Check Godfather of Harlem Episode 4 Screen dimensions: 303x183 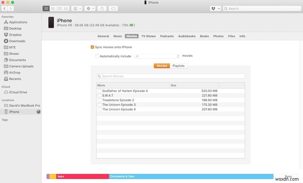coord(100,91)
